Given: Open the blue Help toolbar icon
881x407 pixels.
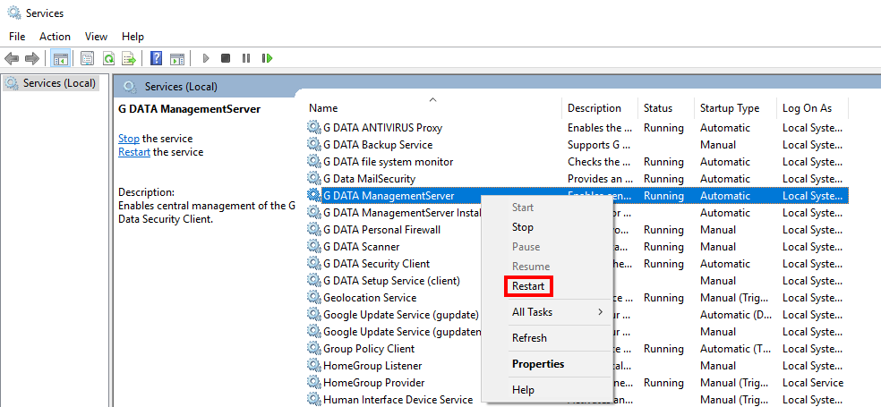Looking at the screenshot, I should pos(157,58).
